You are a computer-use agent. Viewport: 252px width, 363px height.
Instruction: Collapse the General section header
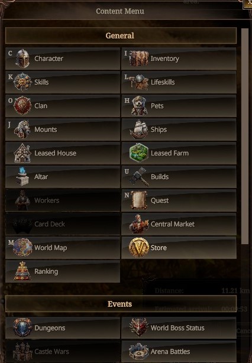121,35
